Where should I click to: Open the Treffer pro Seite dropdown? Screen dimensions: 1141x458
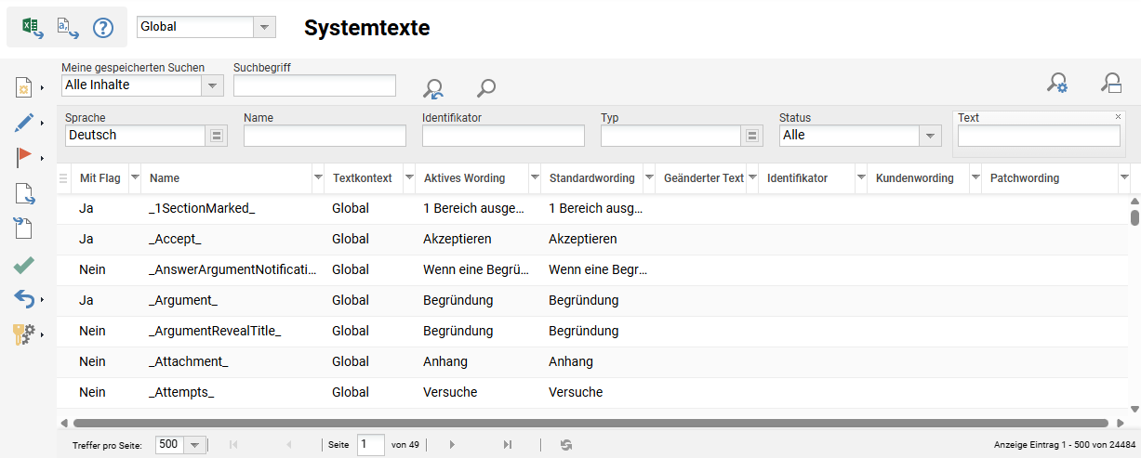pos(194,445)
